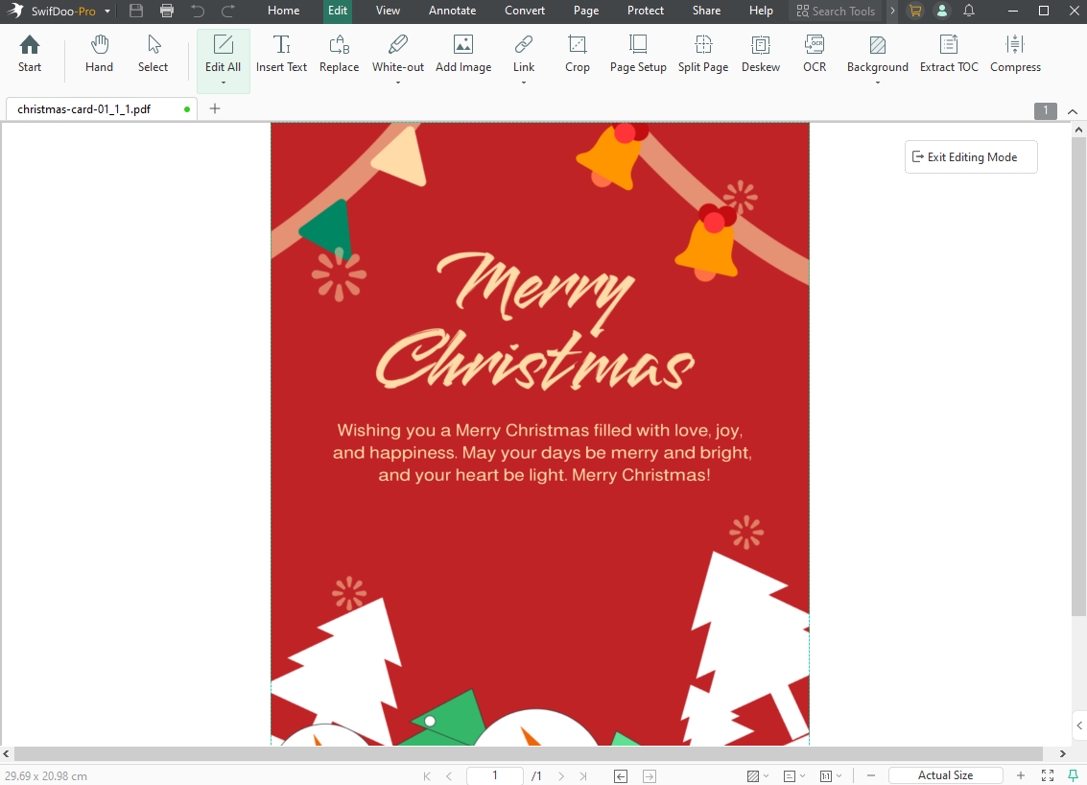Viewport: 1087px width, 785px height.
Task: Pin the toolbar with the green pin
Action: (1072, 774)
